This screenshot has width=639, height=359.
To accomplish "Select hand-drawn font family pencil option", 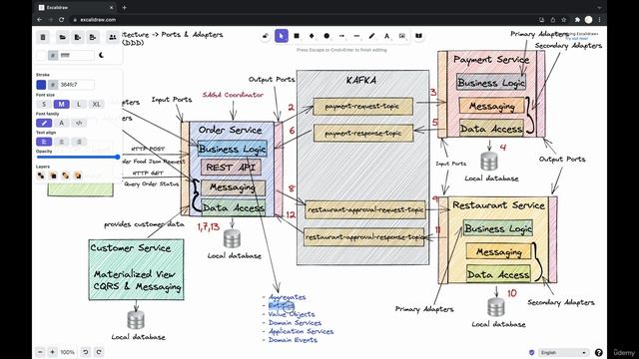I will coord(44,123).
